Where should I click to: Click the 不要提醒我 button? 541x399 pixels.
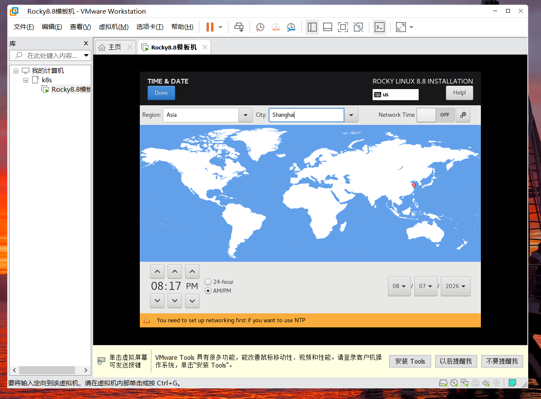(502, 361)
